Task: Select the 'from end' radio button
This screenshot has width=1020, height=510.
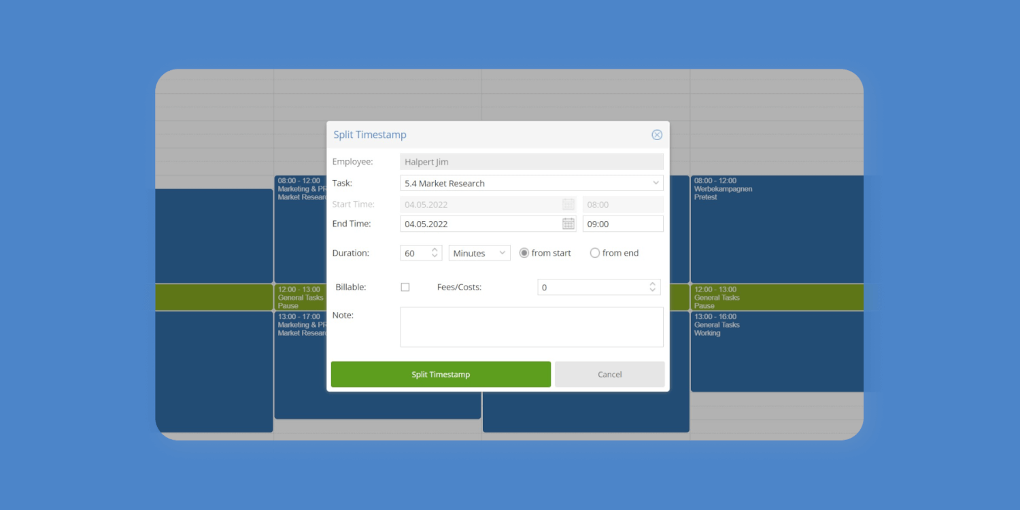Action: (x=595, y=252)
